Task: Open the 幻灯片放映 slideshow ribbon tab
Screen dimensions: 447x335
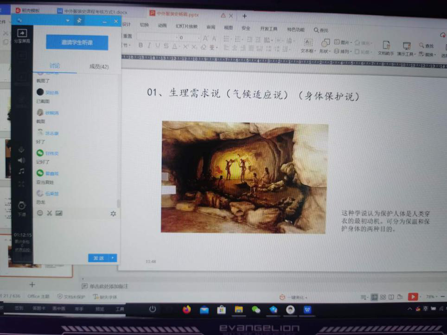Action: pos(186,27)
